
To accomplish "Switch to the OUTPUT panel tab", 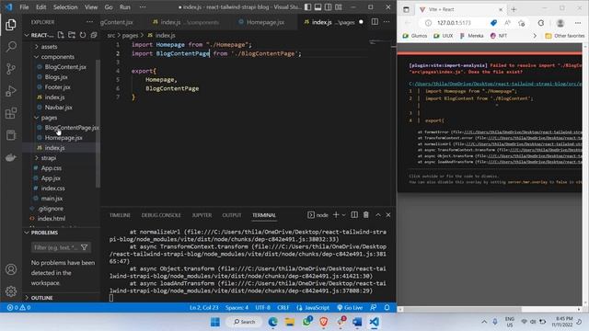I will tap(232, 215).
